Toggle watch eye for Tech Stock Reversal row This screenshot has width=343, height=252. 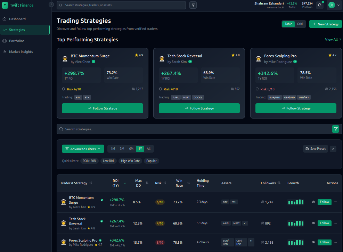pyautogui.click(x=313, y=223)
